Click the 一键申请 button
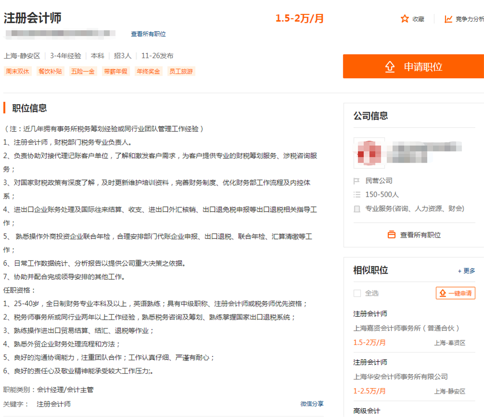Image resolution: width=484 pixels, height=417 pixels. (456, 293)
